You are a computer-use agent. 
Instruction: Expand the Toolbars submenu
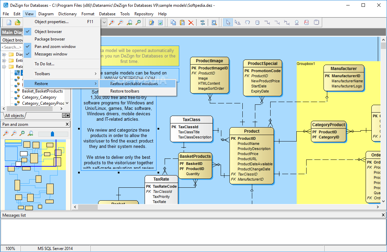(62, 74)
